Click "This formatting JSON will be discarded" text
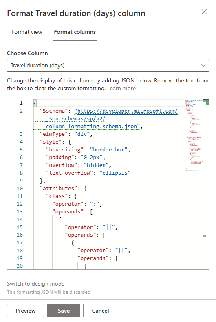Viewport: 216px width, 322px height. click(x=48, y=292)
